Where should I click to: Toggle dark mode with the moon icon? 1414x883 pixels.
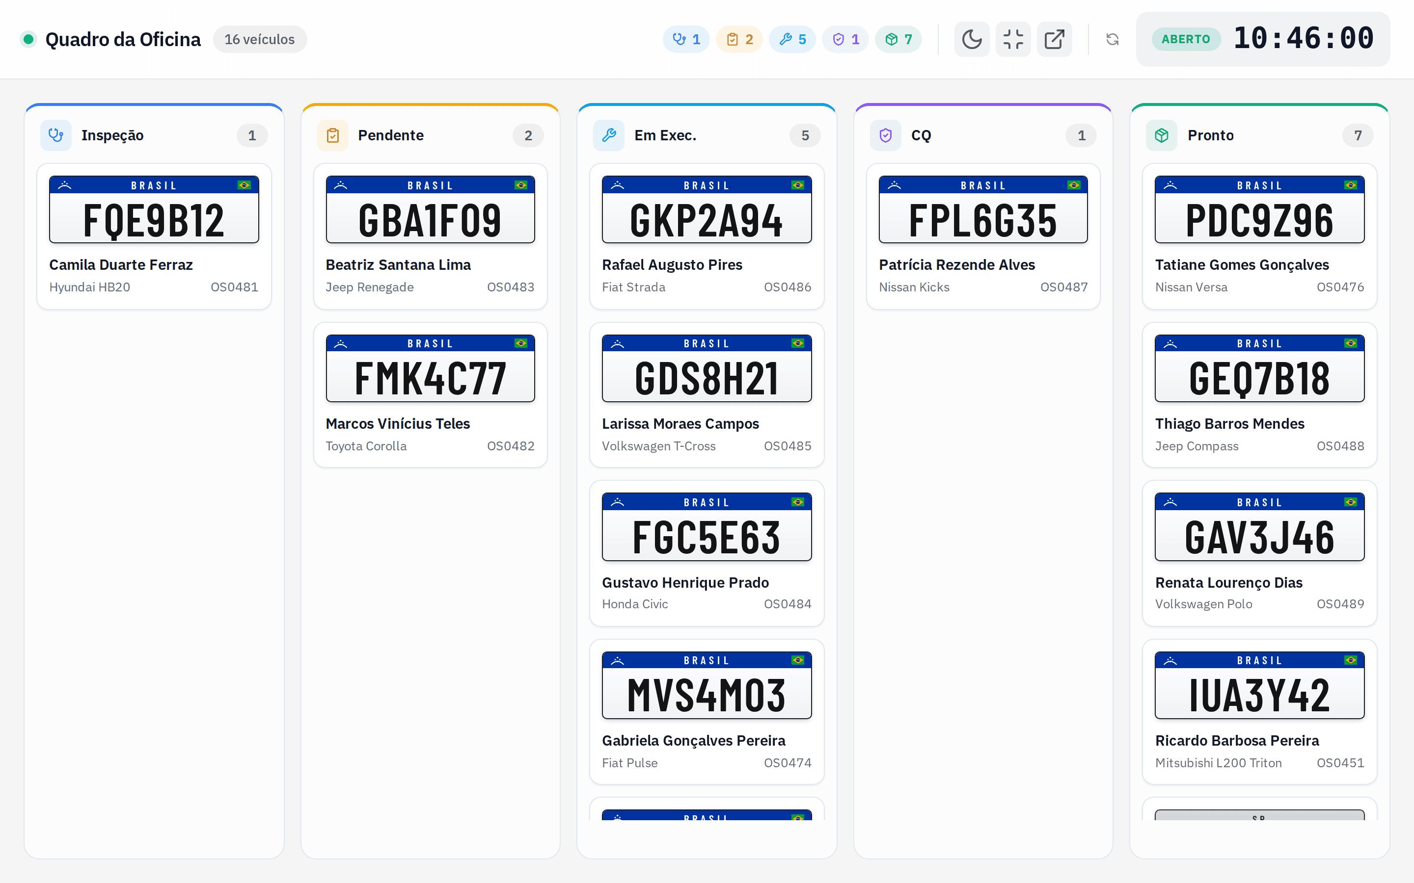[x=972, y=39]
